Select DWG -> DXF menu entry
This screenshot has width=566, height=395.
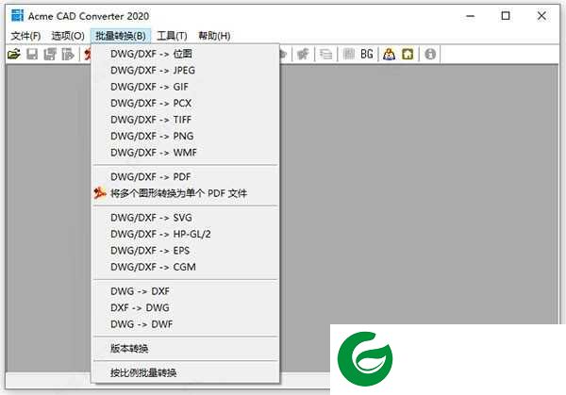click(x=186, y=291)
